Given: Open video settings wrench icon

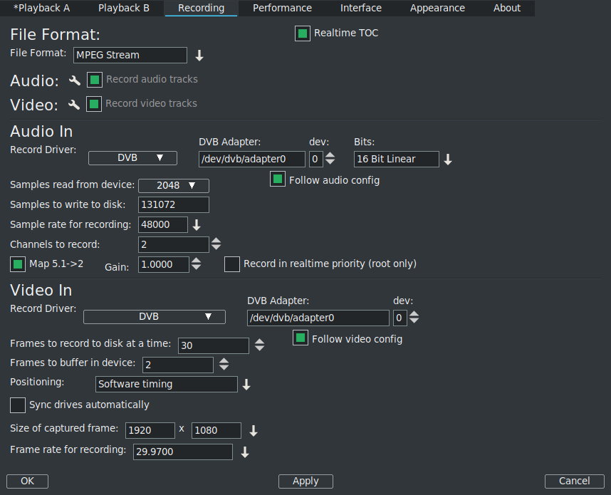Looking at the screenshot, I should pos(74,105).
